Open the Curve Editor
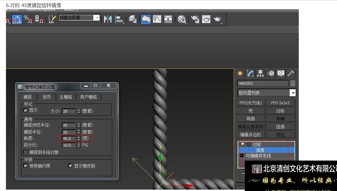337x191 pixels. [157, 19]
